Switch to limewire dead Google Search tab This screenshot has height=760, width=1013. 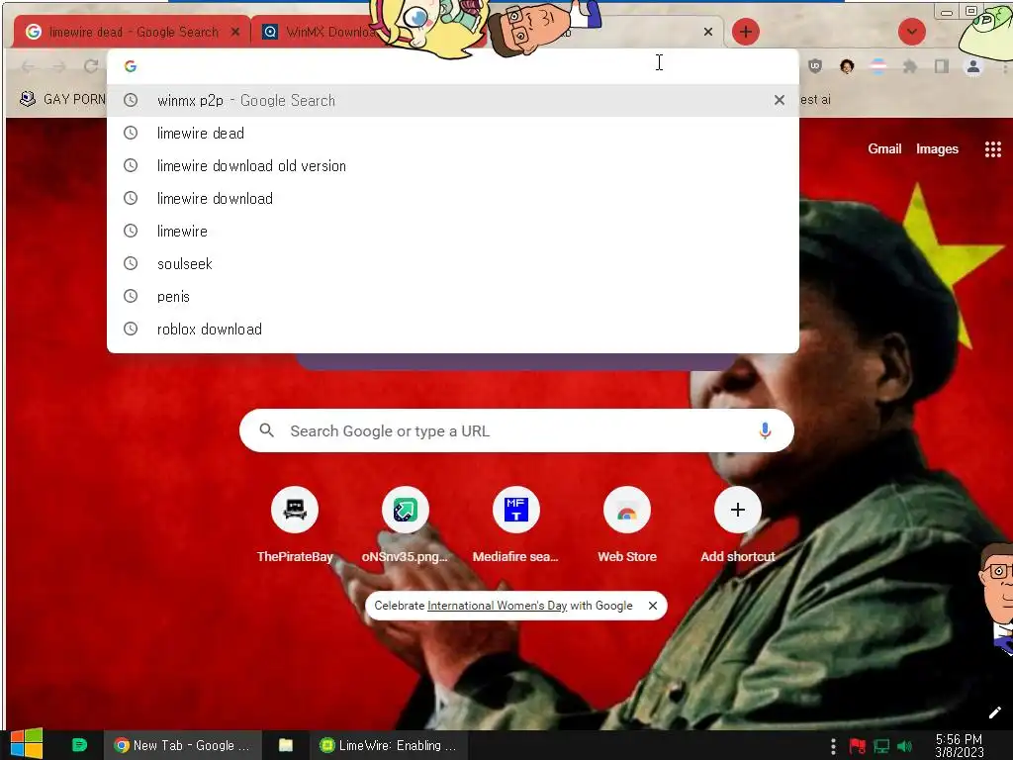coord(133,32)
